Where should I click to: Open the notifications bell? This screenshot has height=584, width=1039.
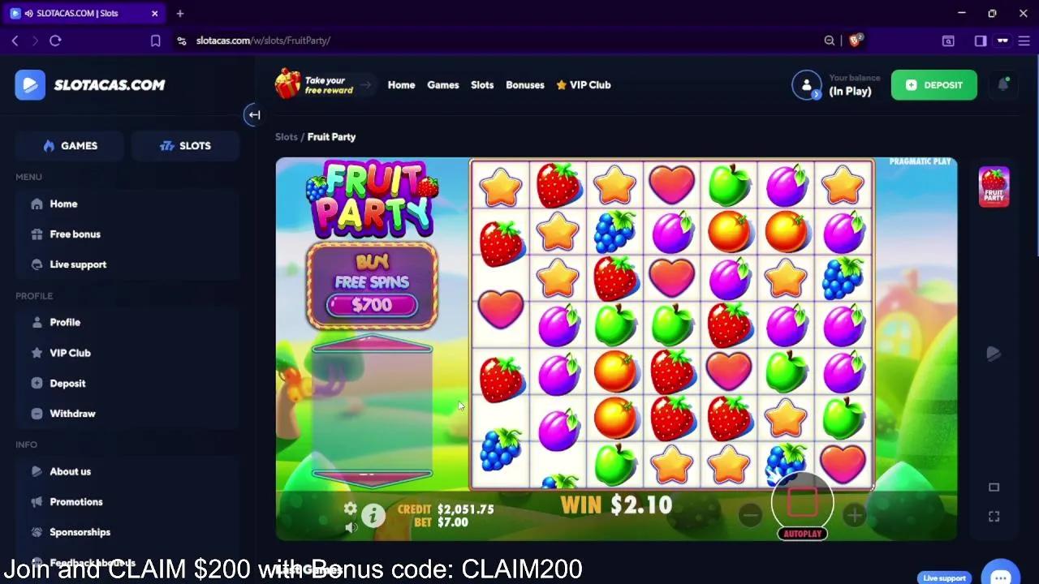click(x=1003, y=84)
